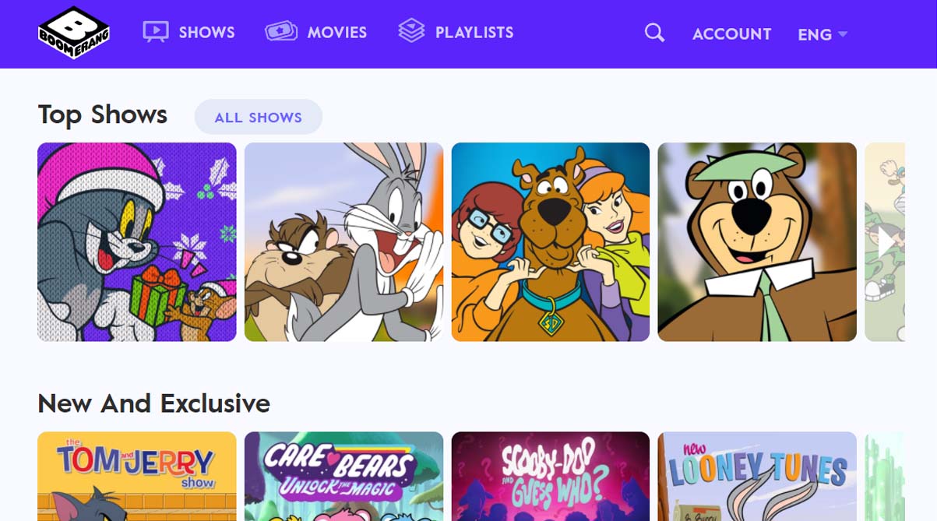Expand the ENG language dropdown
This screenshot has height=521, width=937.
click(x=823, y=34)
